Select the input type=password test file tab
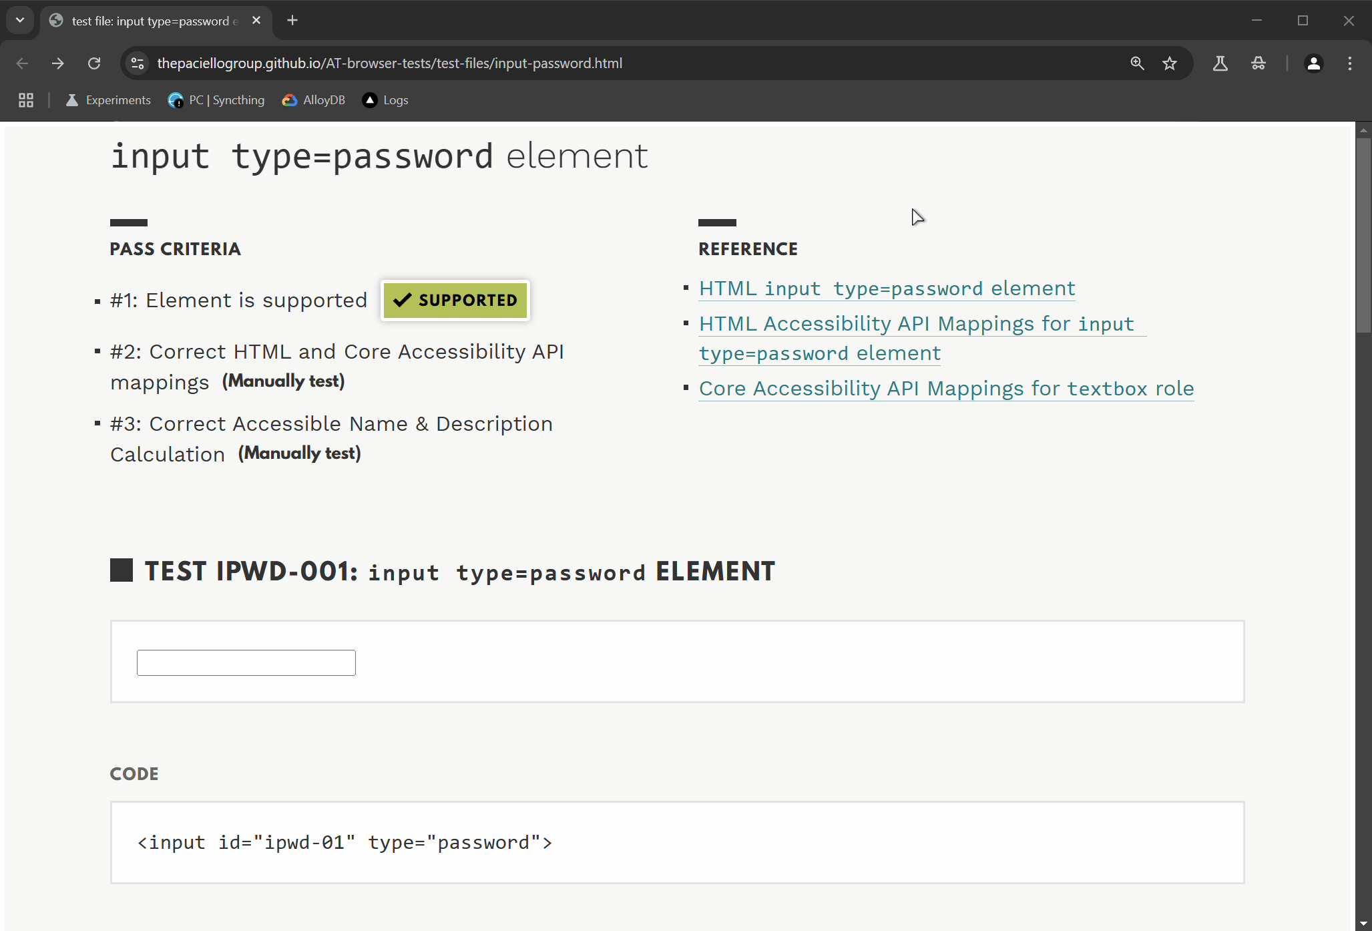Viewport: 1372px width, 931px height. pyautogui.click(x=156, y=21)
